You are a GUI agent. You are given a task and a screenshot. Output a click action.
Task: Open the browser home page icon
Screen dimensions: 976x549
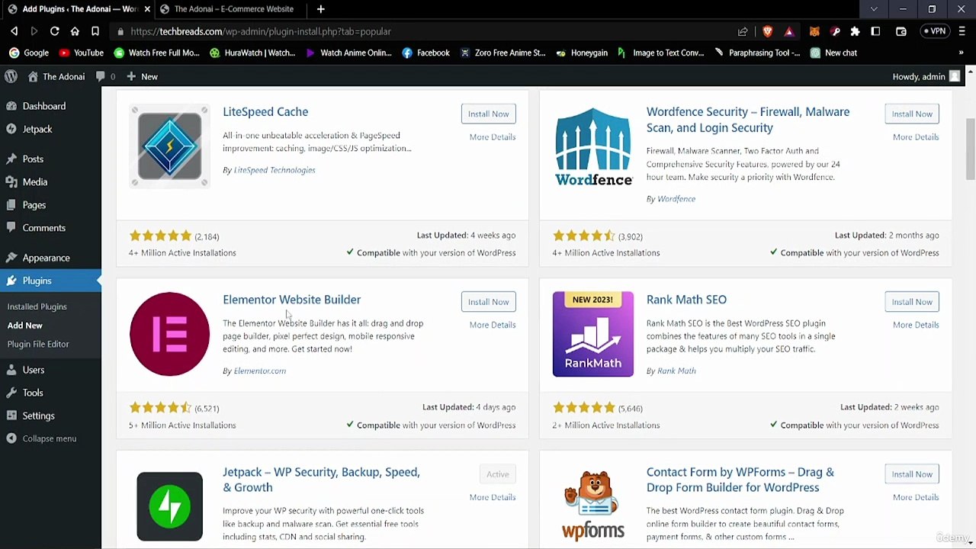tap(75, 31)
